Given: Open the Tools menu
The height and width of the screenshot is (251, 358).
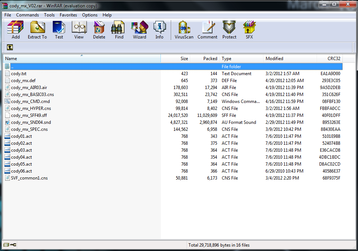Looking at the screenshot, I should pos(49,15).
